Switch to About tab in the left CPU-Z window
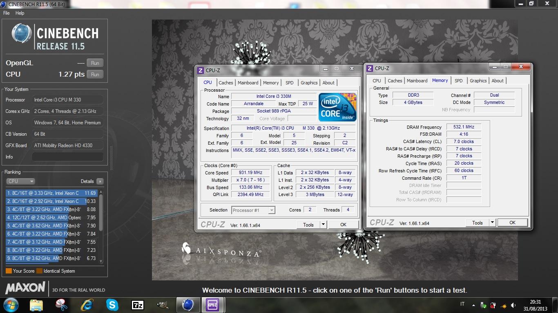Screen dimensions: 558x313 [328, 83]
